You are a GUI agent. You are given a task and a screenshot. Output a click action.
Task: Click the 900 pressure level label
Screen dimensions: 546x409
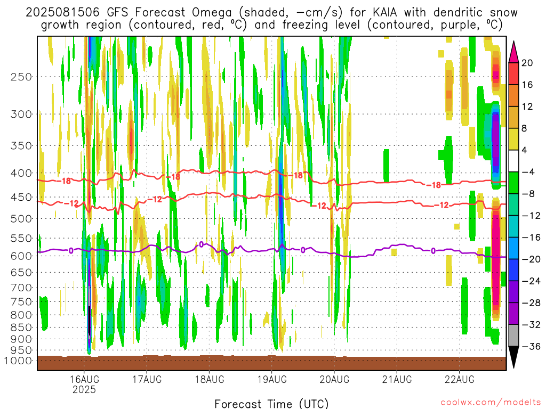(21, 339)
